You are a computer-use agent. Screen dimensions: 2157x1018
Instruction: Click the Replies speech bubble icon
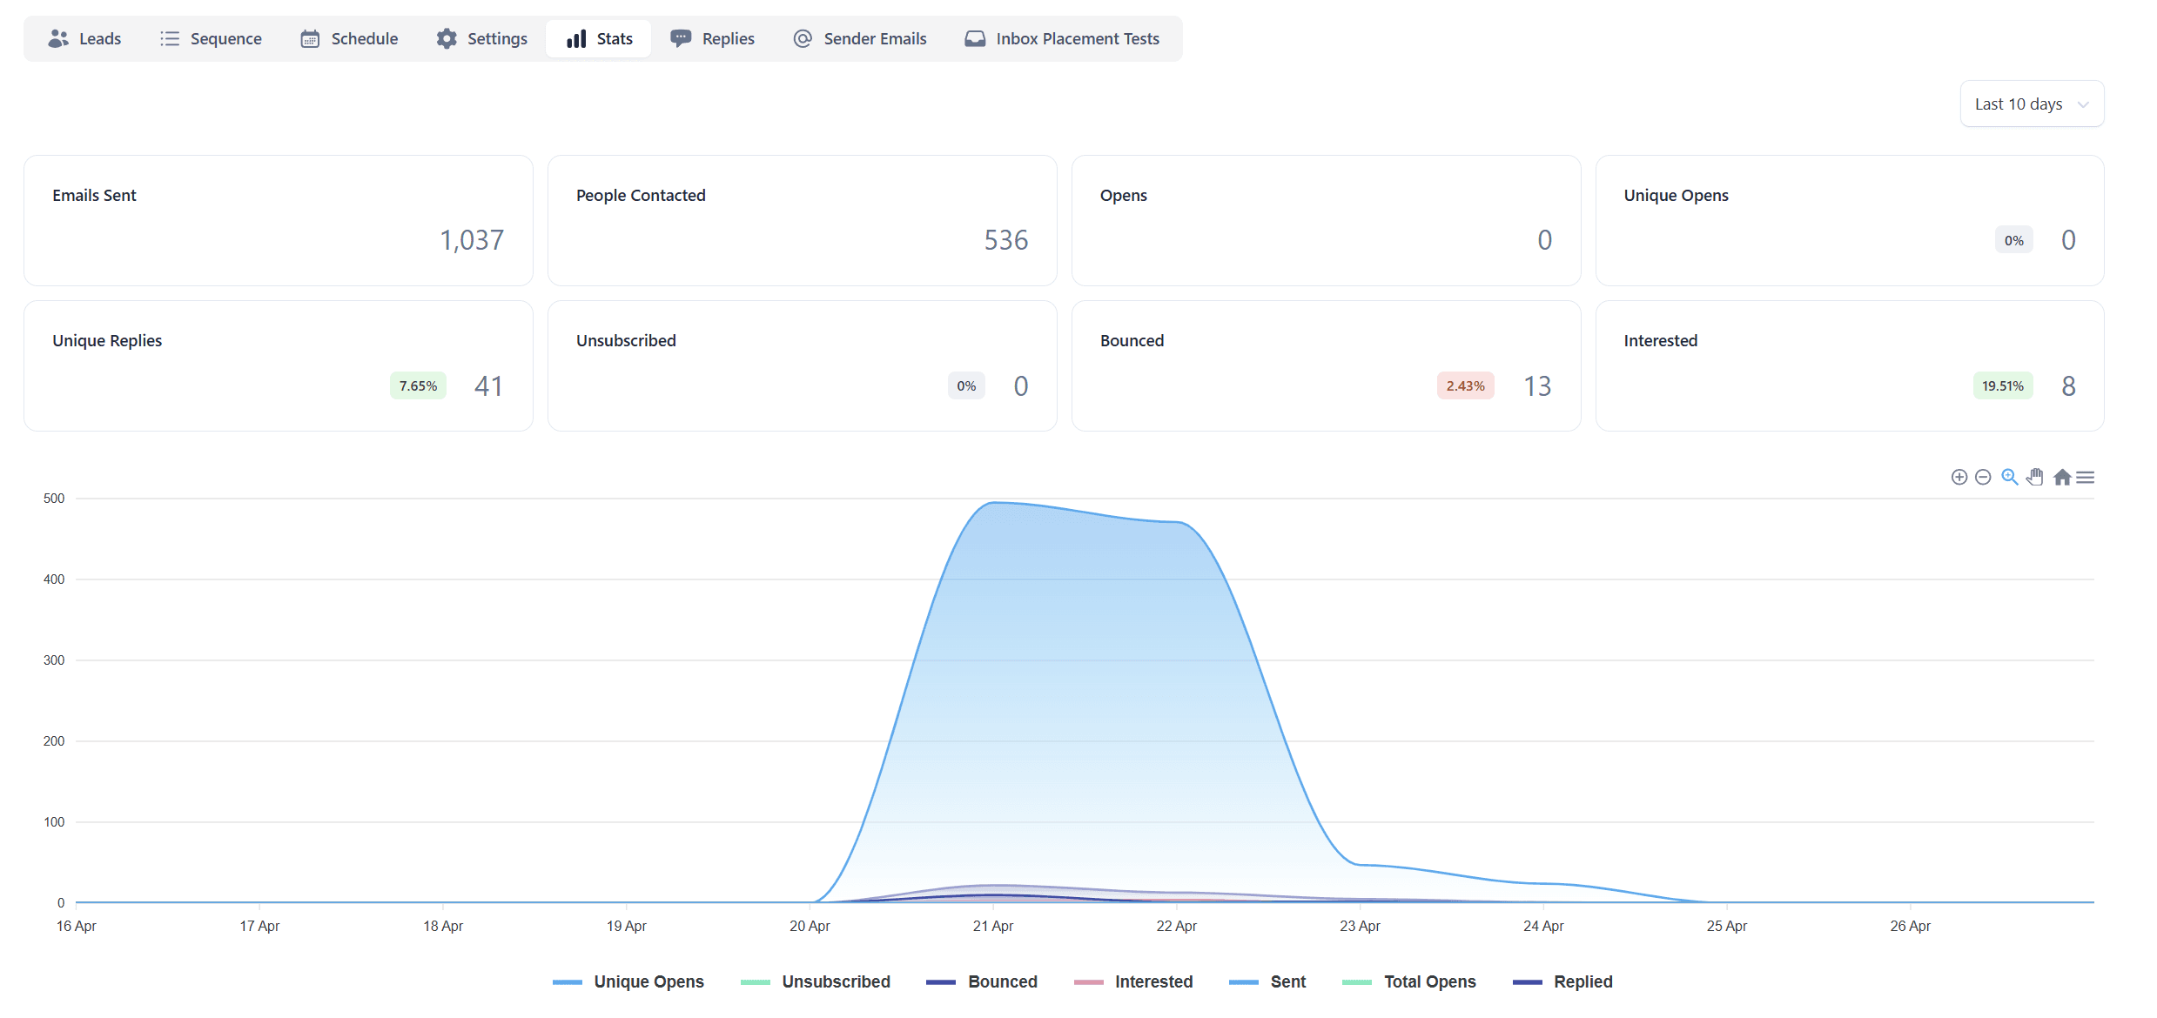coord(681,38)
